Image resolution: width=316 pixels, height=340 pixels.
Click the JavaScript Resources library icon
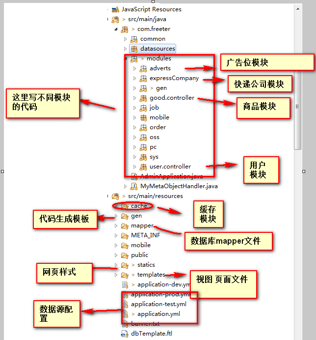(115, 9)
